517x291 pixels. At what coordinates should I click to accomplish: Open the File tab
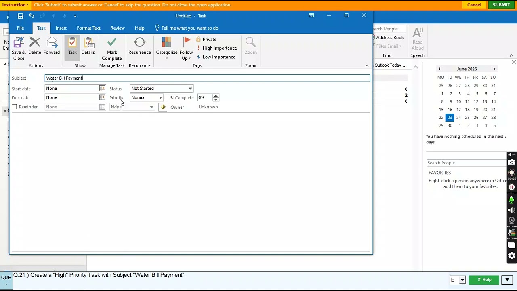20,28
